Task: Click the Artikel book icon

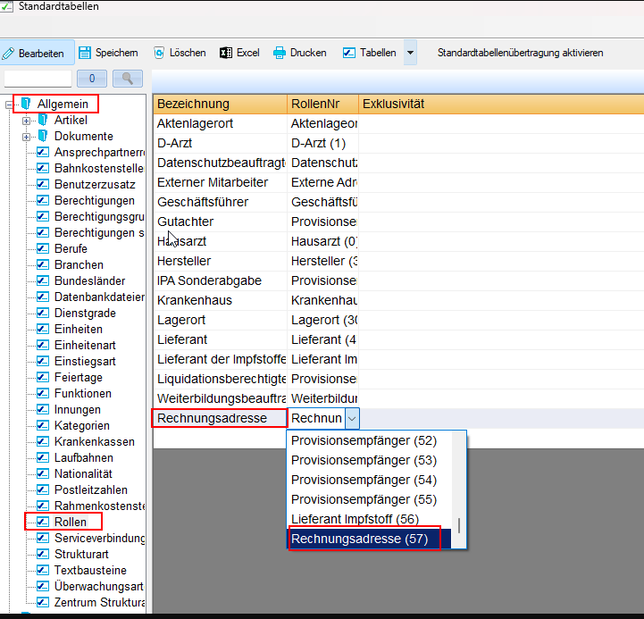Action: click(43, 120)
